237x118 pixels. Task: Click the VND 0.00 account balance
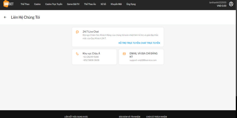[x=221, y=6]
